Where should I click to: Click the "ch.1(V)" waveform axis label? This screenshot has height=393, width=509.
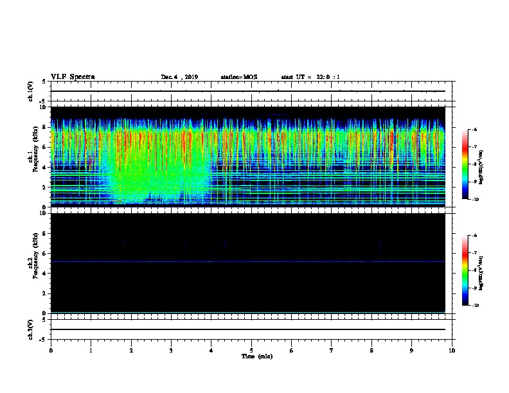pos(30,91)
